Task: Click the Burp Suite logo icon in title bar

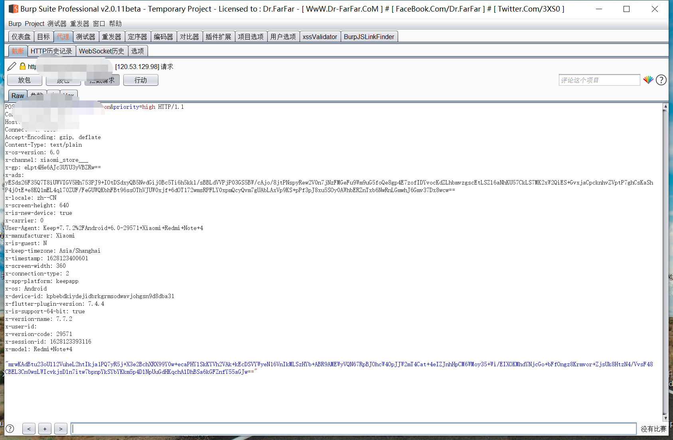Action: (14, 9)
